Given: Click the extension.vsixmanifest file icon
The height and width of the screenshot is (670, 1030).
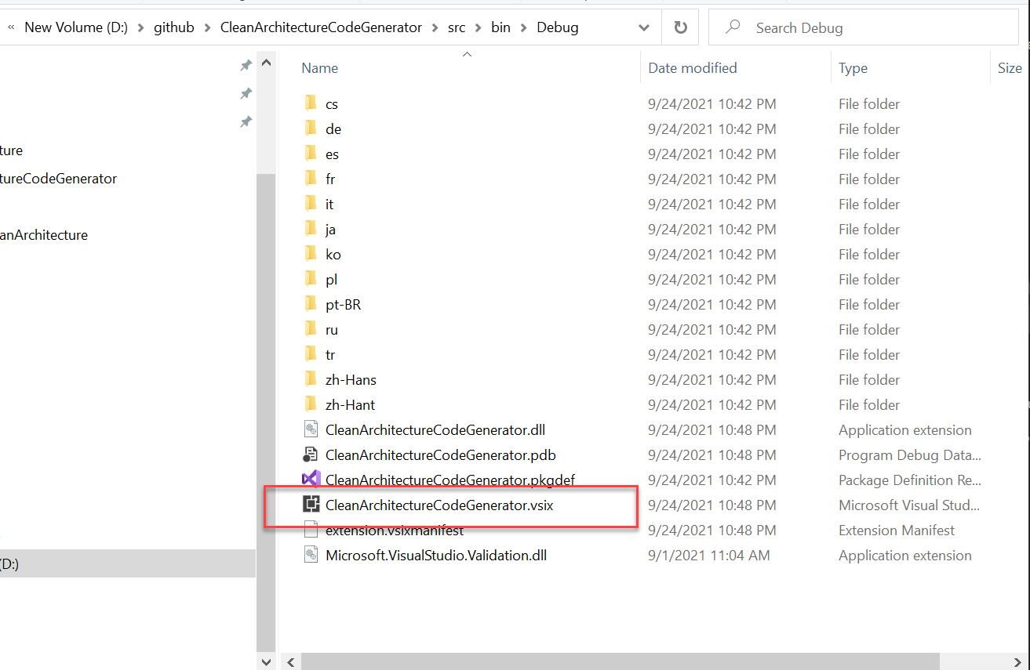Looking at the screenshot, I should click(312, 530).
